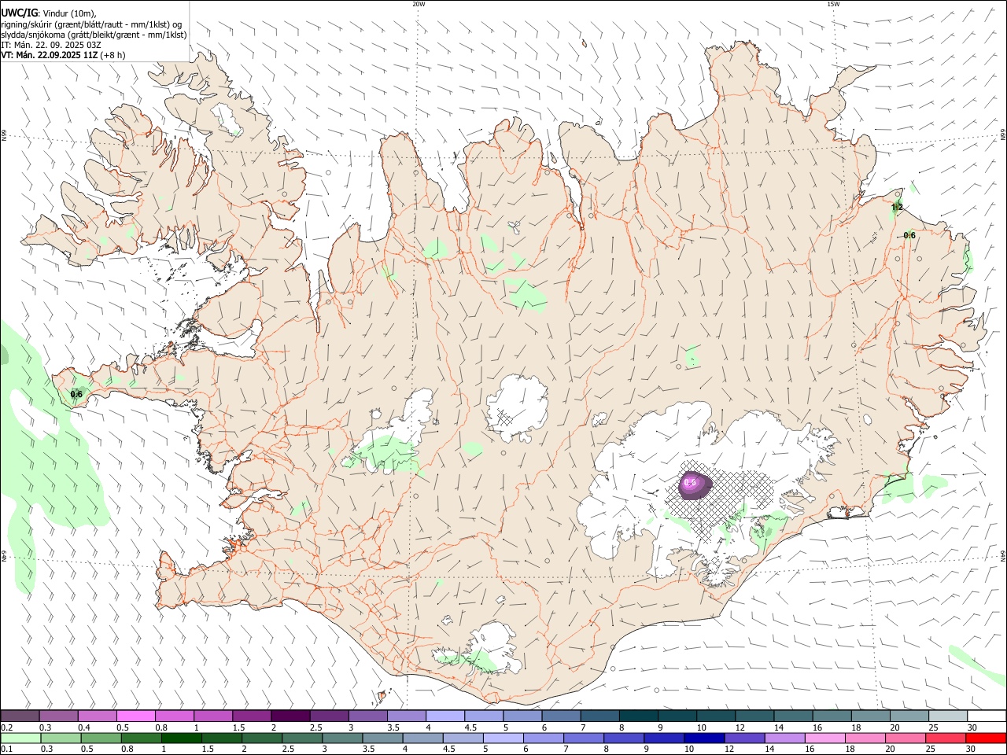
Task: Click the 'slydda/snjókoma' legend description line
Action: [x=94, y=35]
